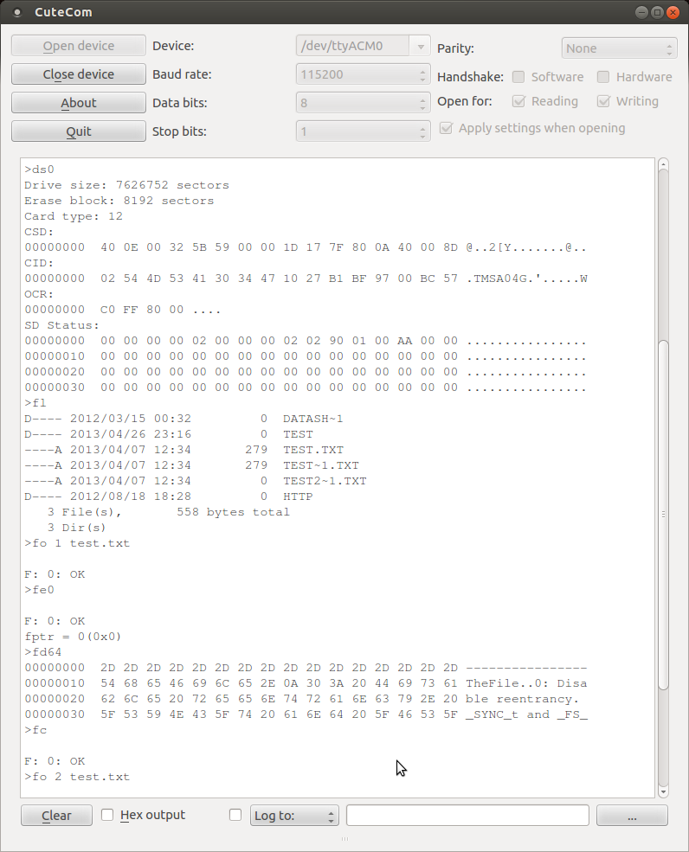Screen dimensions: 689x852
Task: Open the About dialog
Action: tap(78, 103)
